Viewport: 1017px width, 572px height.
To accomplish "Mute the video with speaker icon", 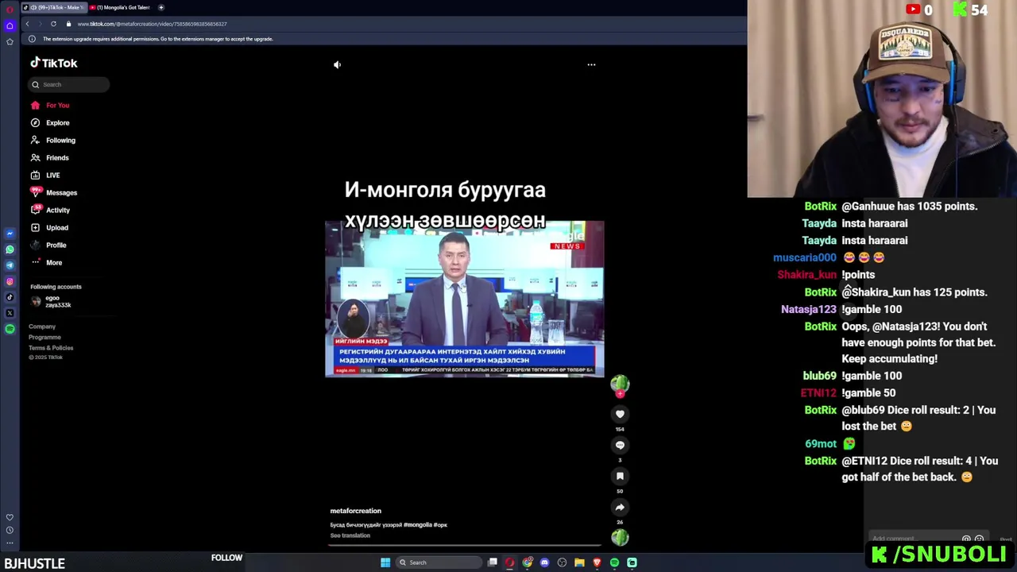I will (x=337, y=64).
